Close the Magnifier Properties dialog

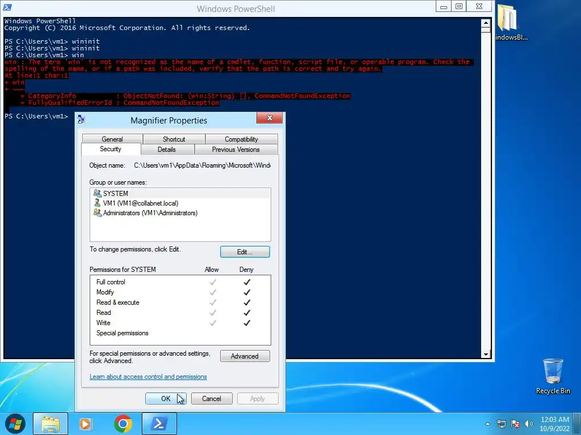point(270,118)
